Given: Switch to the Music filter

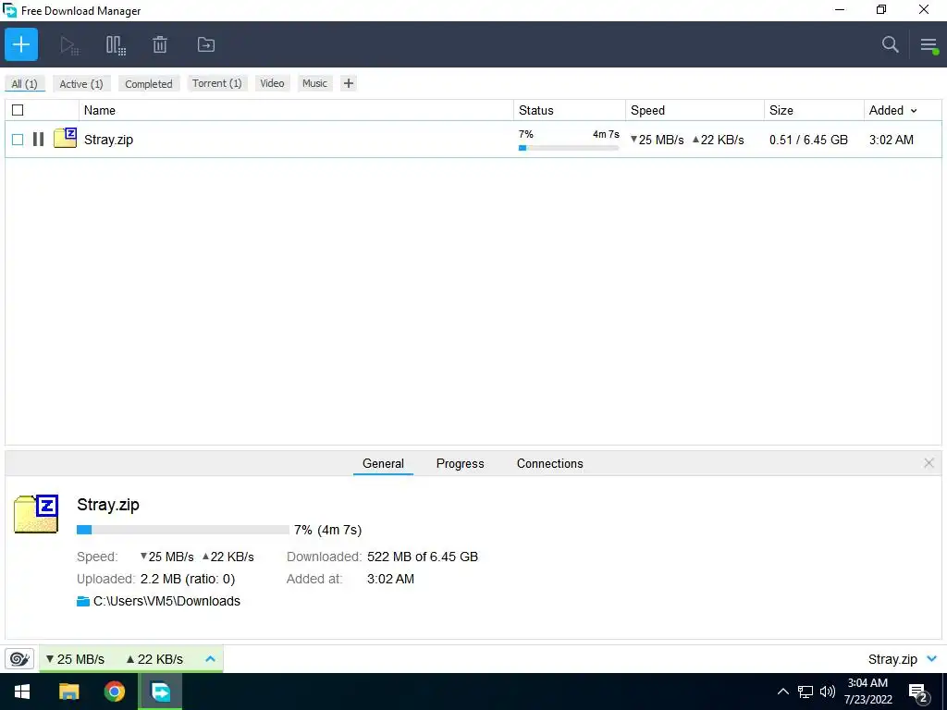Looking at the screenshot, I should [x=314, y=83].
